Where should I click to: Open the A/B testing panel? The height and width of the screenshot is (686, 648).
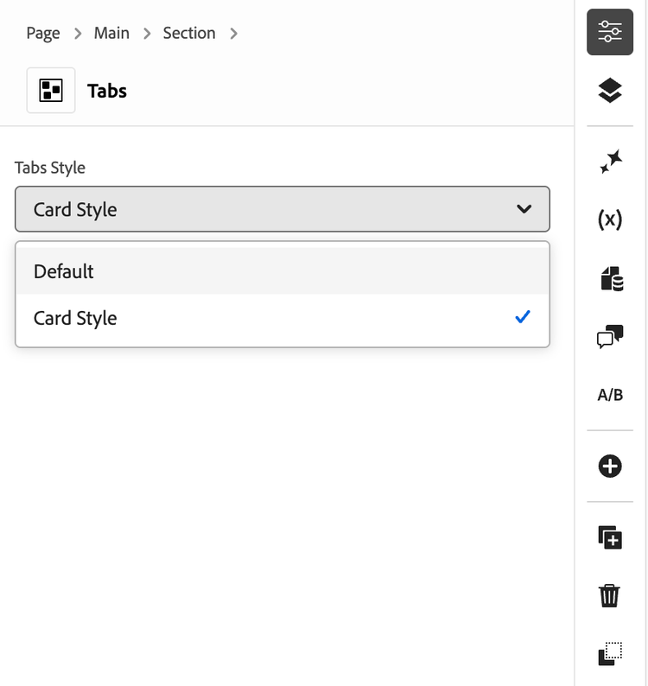610,395
